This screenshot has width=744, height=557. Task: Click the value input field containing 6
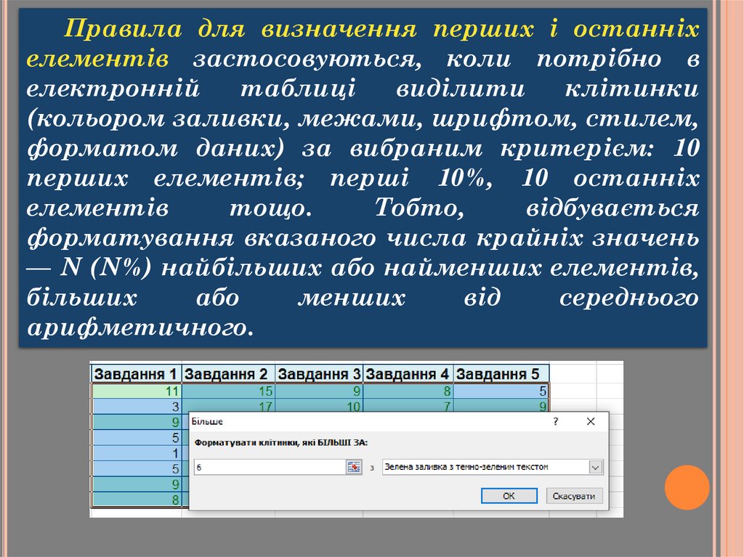(270, 468)
